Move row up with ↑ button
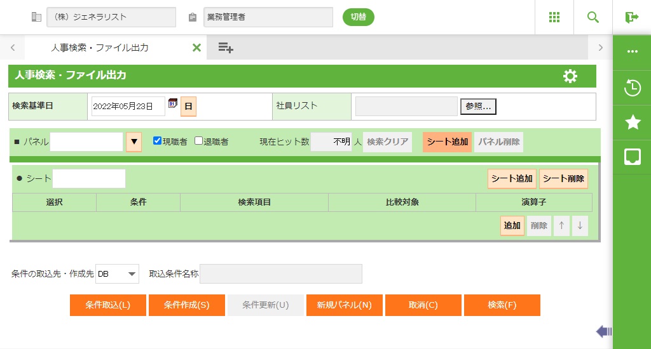Viewport: 651px width, 349px height. coord(561,225)
